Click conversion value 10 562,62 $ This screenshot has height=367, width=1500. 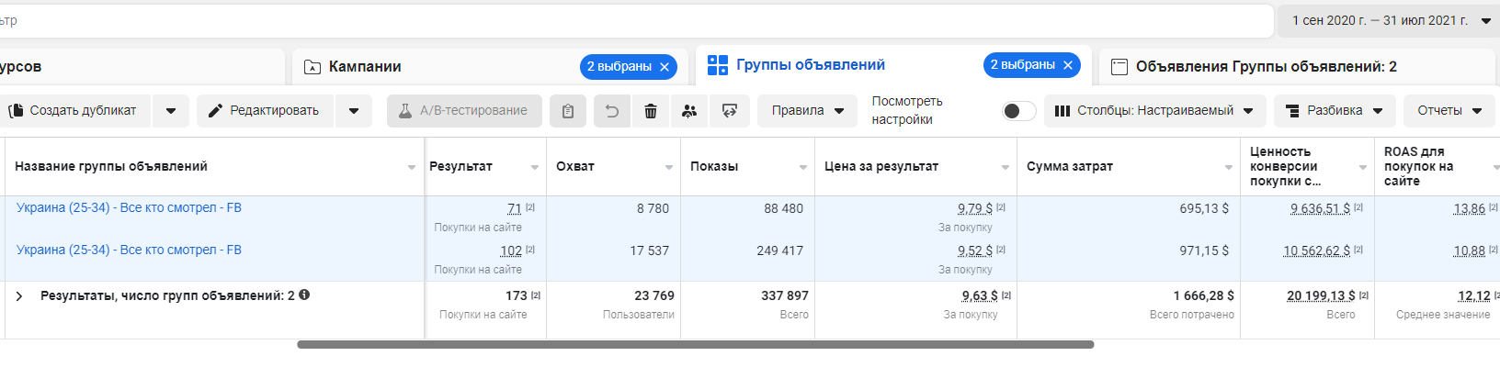pos(1317,251)
